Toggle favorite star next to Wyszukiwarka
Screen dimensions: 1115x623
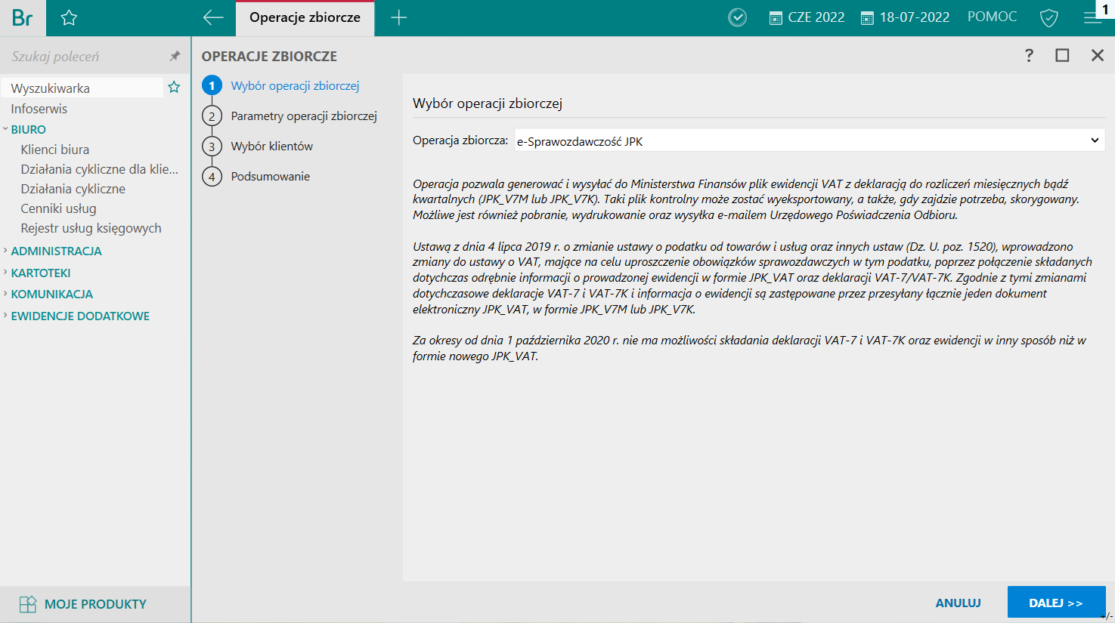(x=174, y=88)
